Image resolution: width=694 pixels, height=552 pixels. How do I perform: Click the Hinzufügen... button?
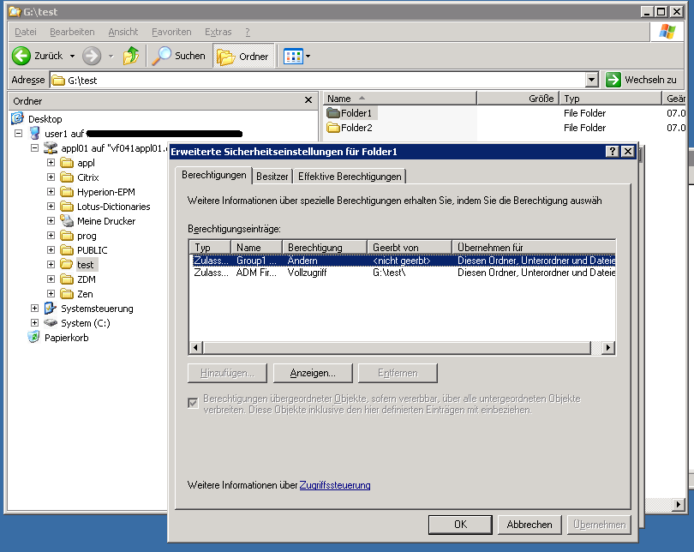point(228,373)
